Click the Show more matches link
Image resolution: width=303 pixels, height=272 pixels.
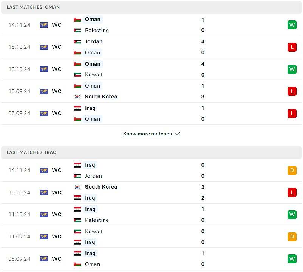click(x=147, y=134)
